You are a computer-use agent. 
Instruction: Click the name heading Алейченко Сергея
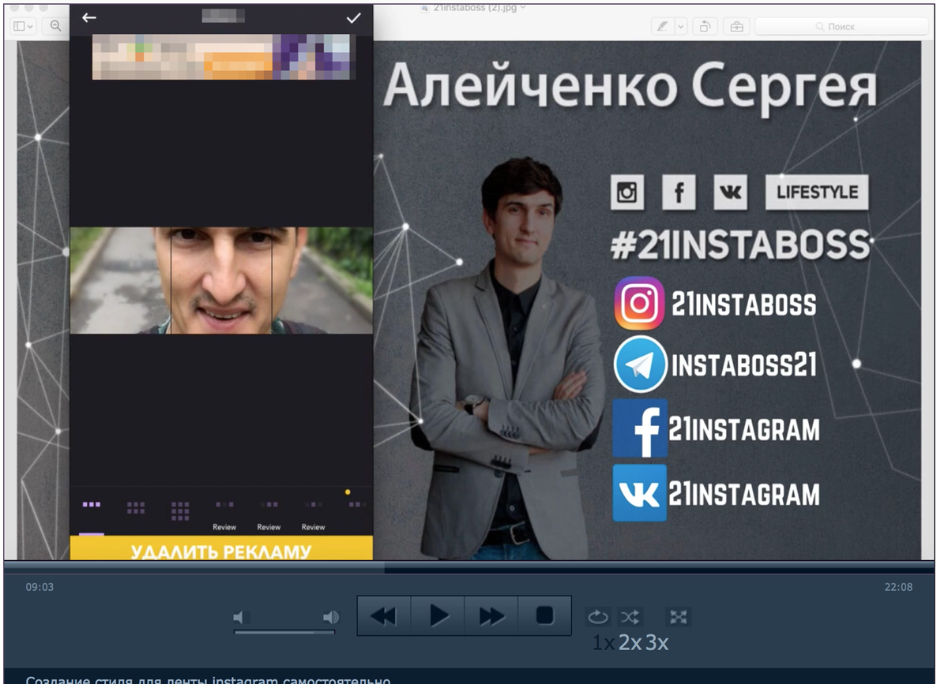pyautogui.click(x=630, y=85)
